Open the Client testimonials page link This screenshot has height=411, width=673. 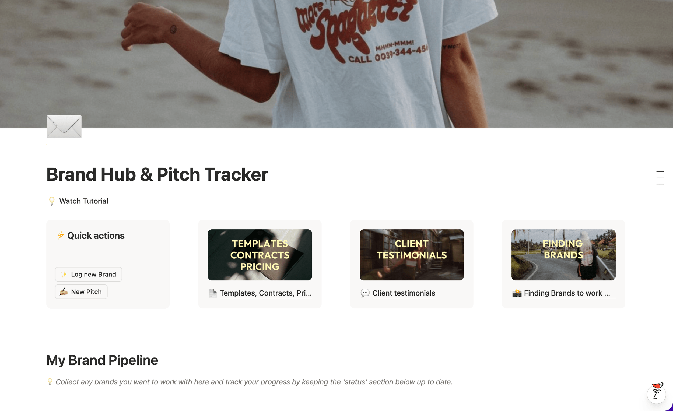[404, 293]
